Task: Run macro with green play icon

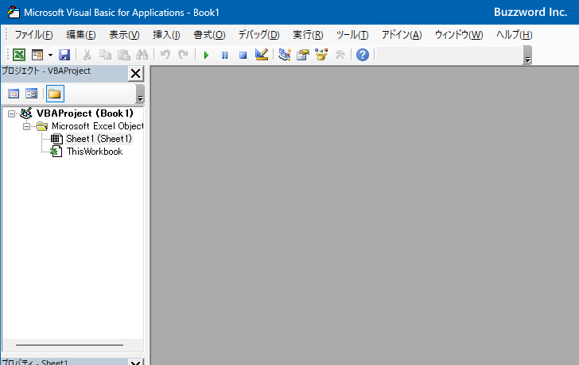Action: [x=206, y=56]
